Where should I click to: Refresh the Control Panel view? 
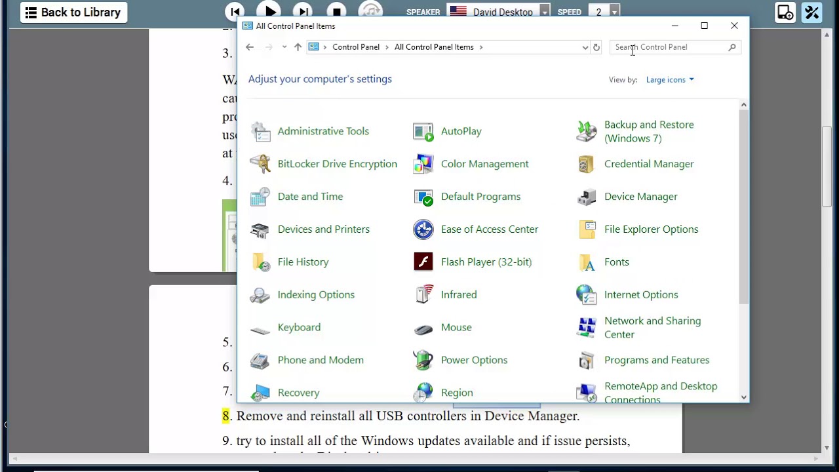[596, 47]
